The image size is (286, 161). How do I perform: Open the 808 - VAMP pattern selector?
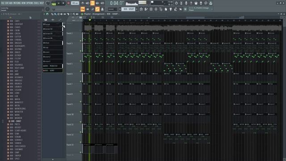point(129,9)
